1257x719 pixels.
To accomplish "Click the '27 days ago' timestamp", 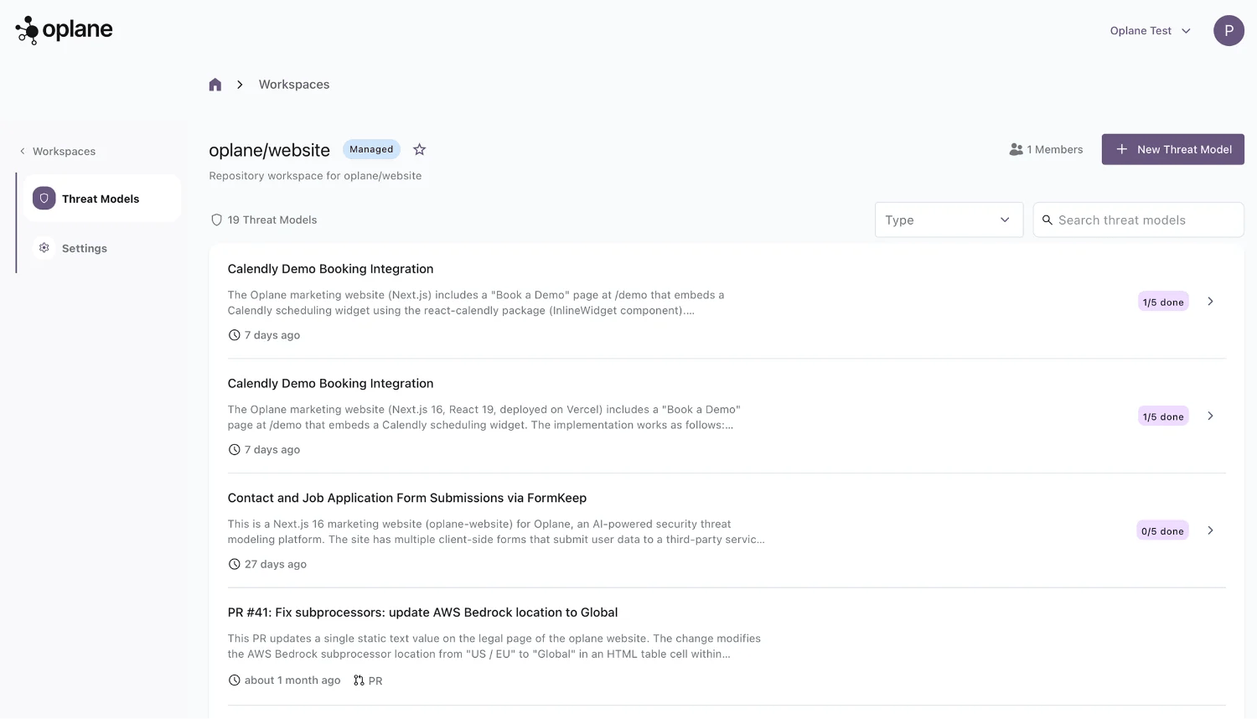I will point(276,564).
